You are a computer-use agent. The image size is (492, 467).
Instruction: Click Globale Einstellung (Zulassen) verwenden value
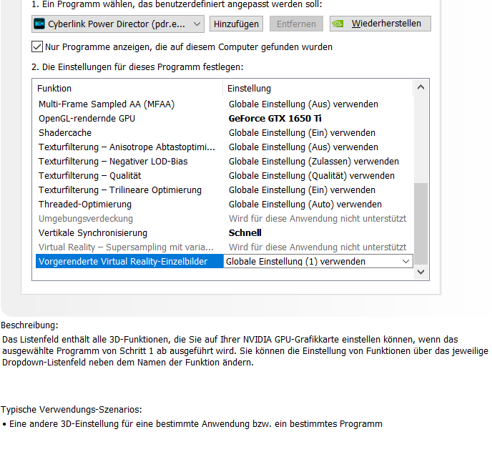[x=313, y=162]
